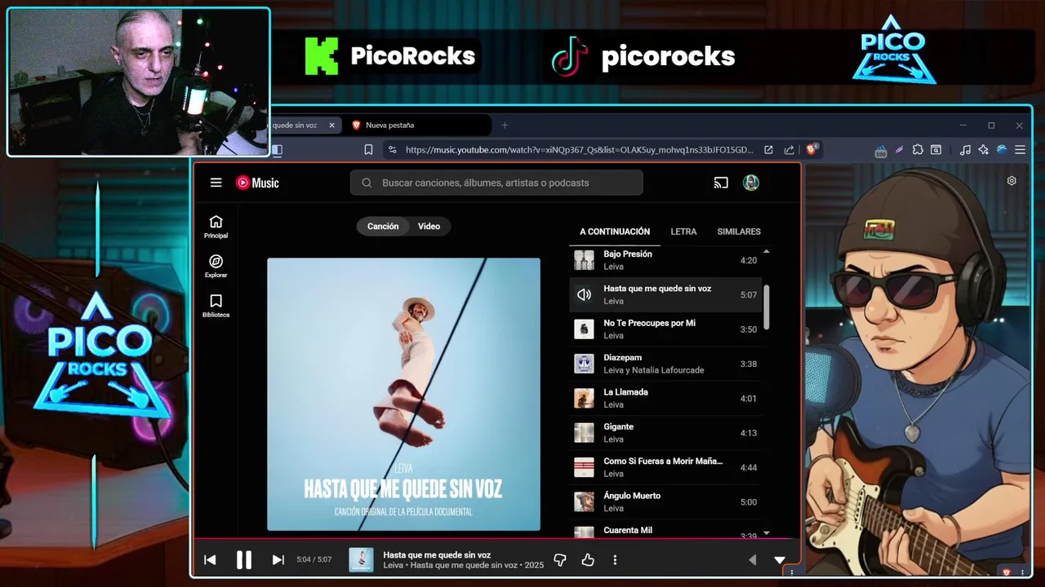Open Explorar in the sidebar

pyautogui.click(x=216, y=267)
